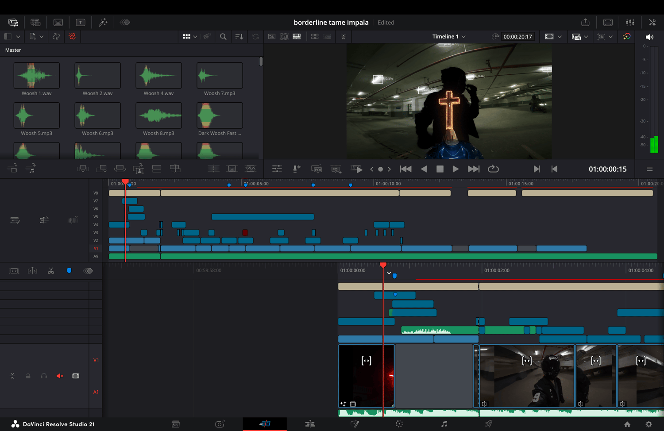Switch to the Color page tab
The height and width of the screenshot is (431, 664).
(399, 424)
